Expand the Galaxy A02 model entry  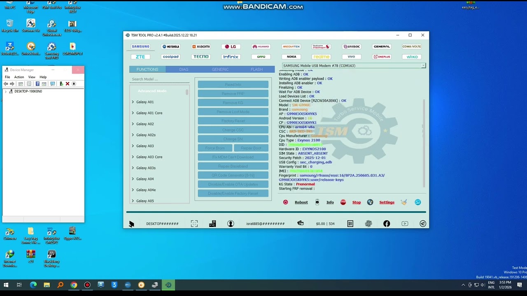[133, 124]
